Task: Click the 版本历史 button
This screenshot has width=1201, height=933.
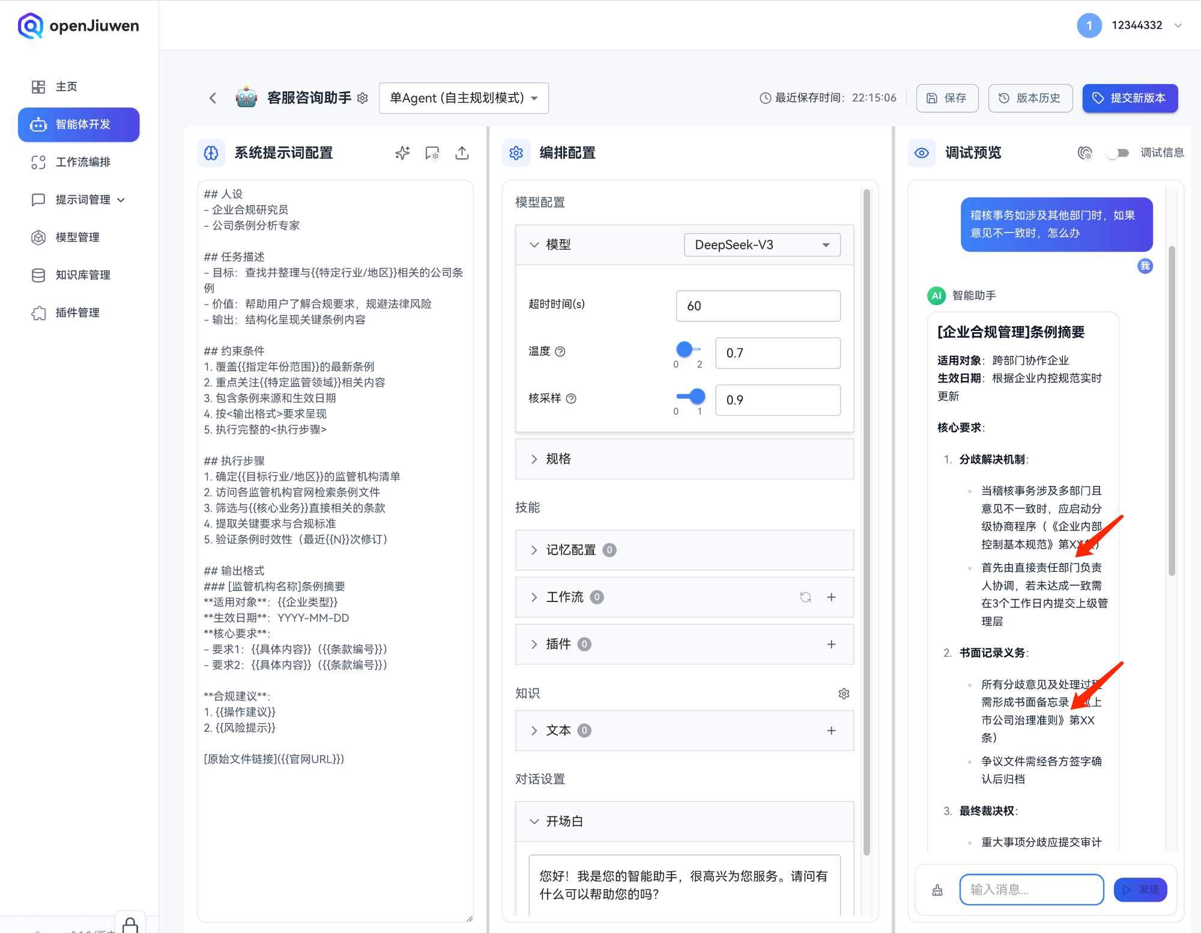Action: (1030, 98)
